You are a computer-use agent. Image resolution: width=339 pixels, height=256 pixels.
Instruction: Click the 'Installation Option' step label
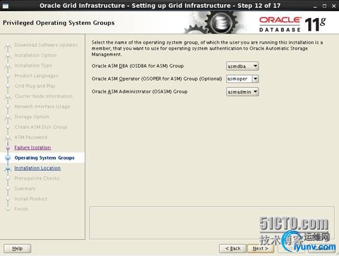(35, 55)
